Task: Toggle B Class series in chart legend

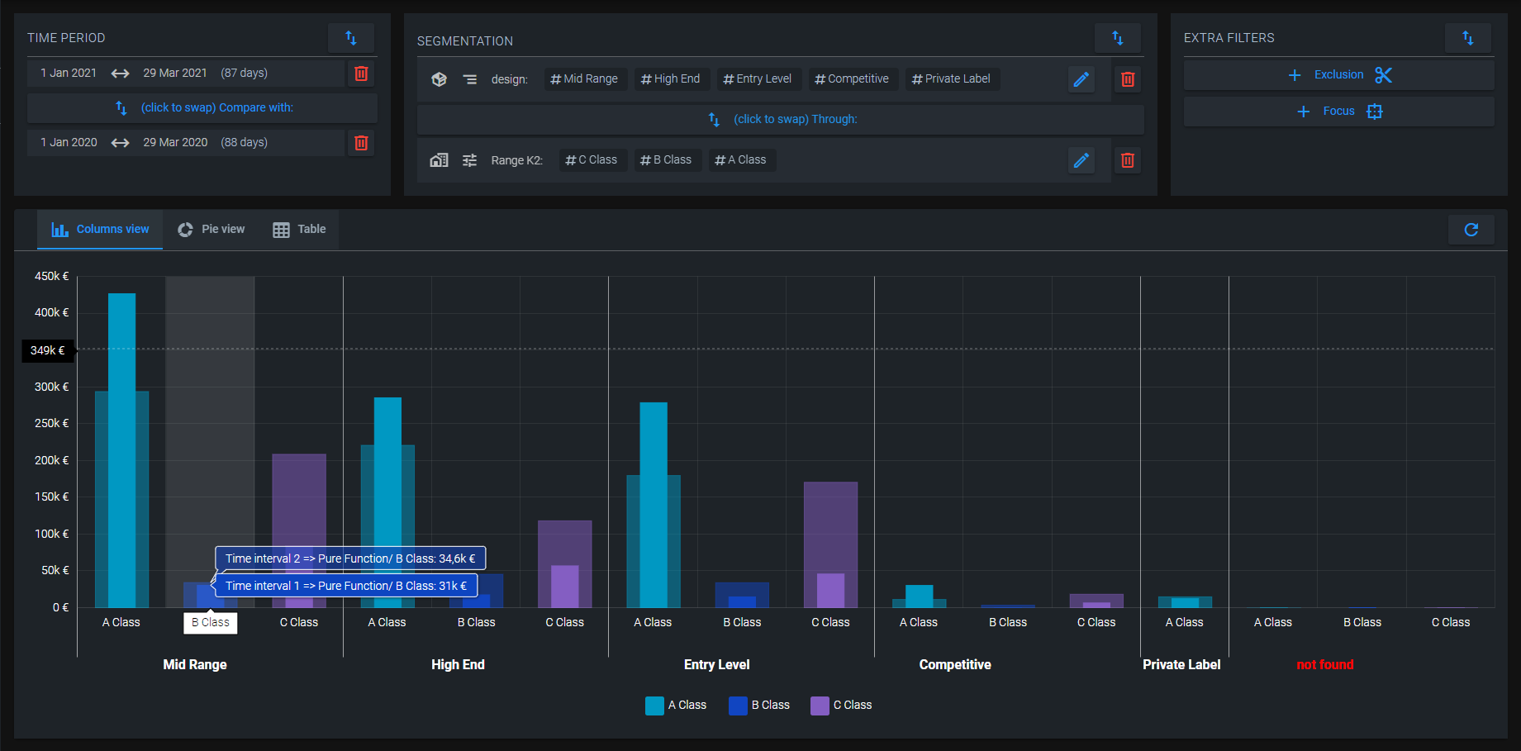Action: [x=759, y=706]
